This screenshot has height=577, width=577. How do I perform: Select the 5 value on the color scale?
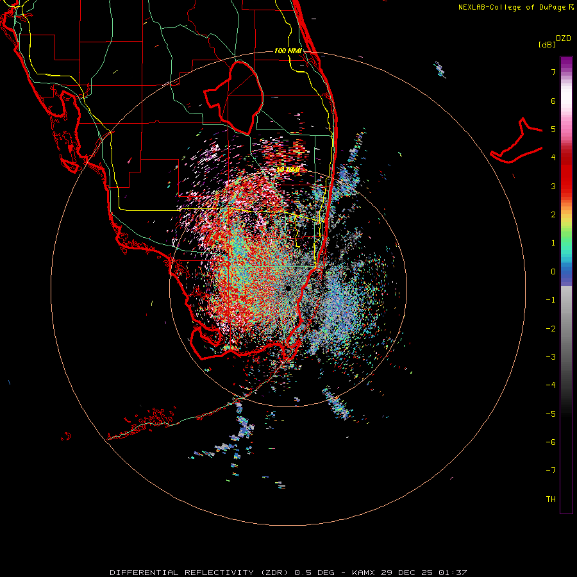pos(553,129)
